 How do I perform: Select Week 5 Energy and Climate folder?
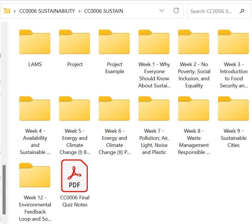(74, 109)
